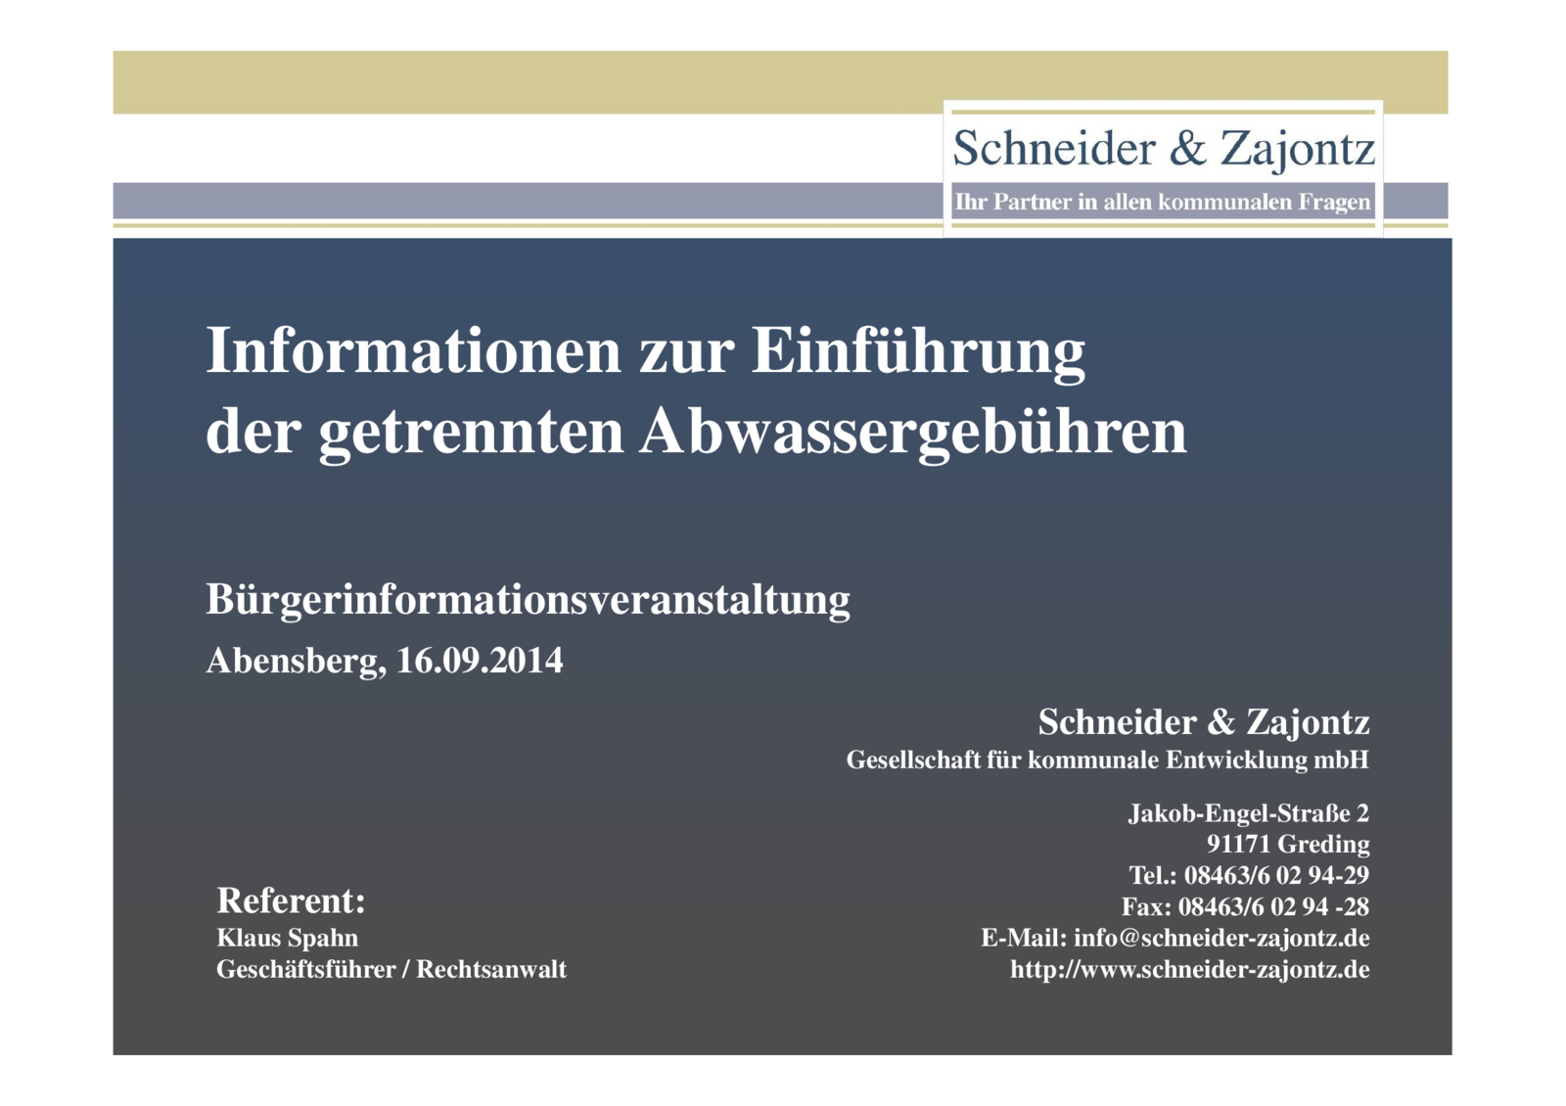Select the name 'Klaus Spahn'
Screen dimensions: 1566x1106
coord(288,938)
